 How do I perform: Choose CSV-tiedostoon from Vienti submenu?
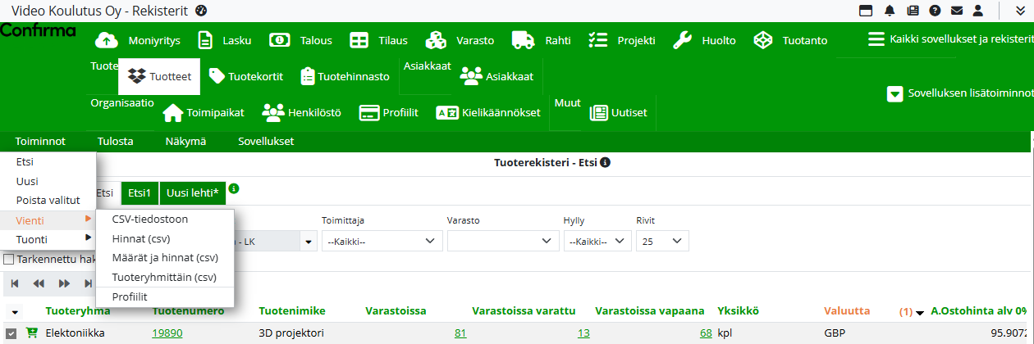point(150,219)
